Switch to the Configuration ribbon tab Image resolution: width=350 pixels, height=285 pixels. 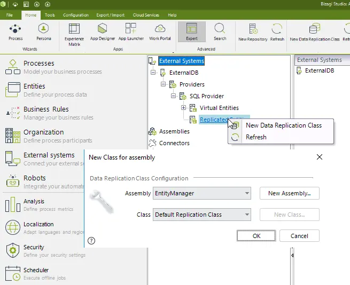(76, 15)
